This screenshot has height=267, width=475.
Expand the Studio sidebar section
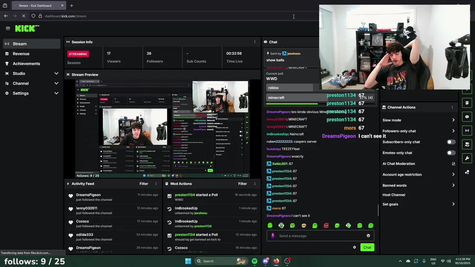[56, 73]
